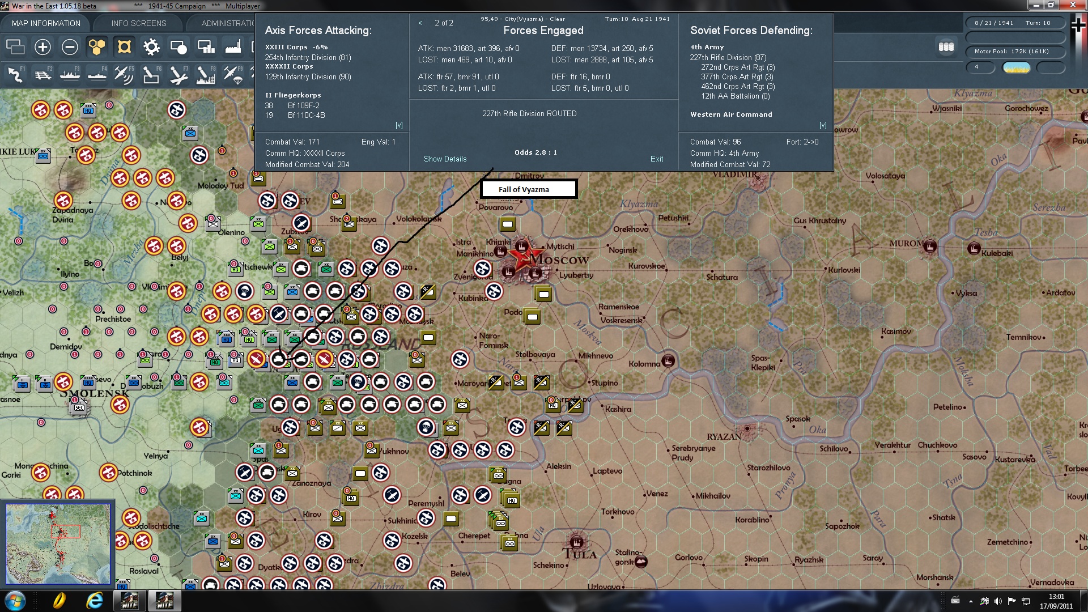Open the gold ring taskbar application
This screenshot has height=612, width=1088.
[59, 601]
